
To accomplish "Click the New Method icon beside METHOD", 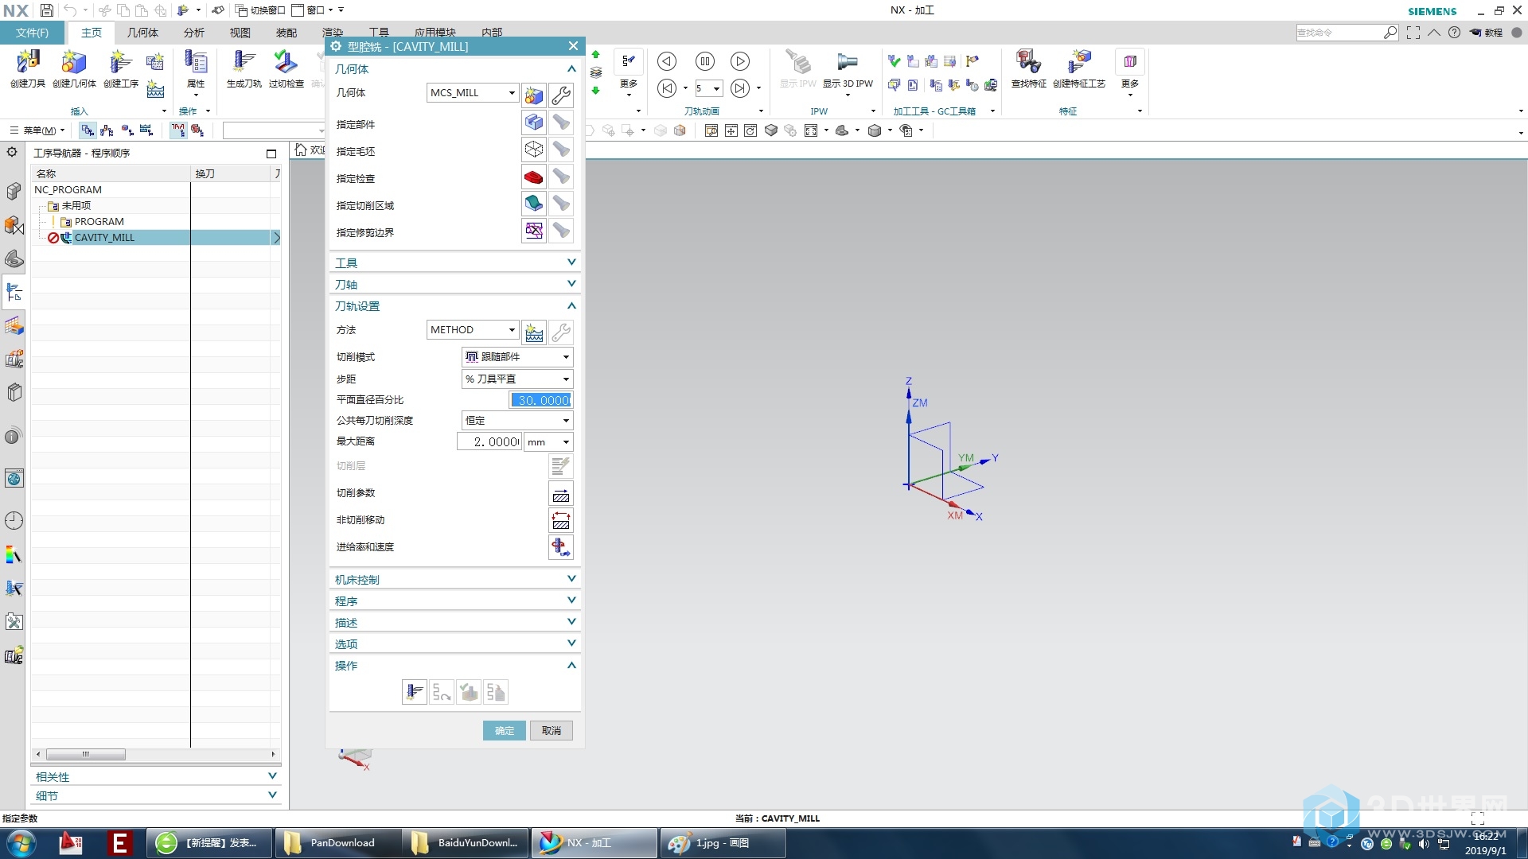I will (534, 332).
